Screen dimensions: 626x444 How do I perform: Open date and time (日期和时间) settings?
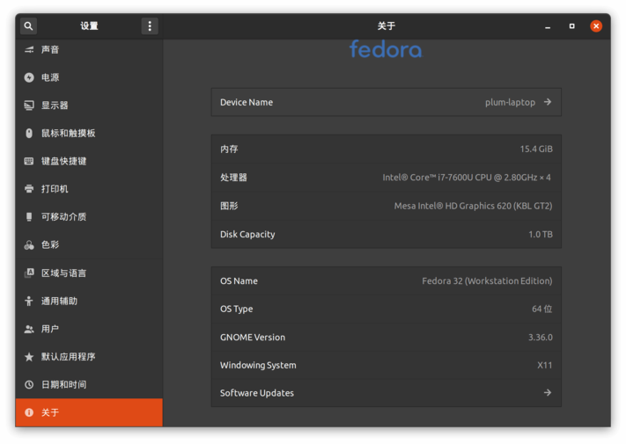tap(63, 385)
